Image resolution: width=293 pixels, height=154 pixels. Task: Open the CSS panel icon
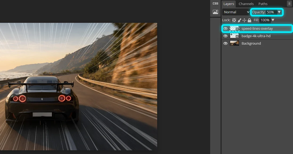[x=215, y=3]
